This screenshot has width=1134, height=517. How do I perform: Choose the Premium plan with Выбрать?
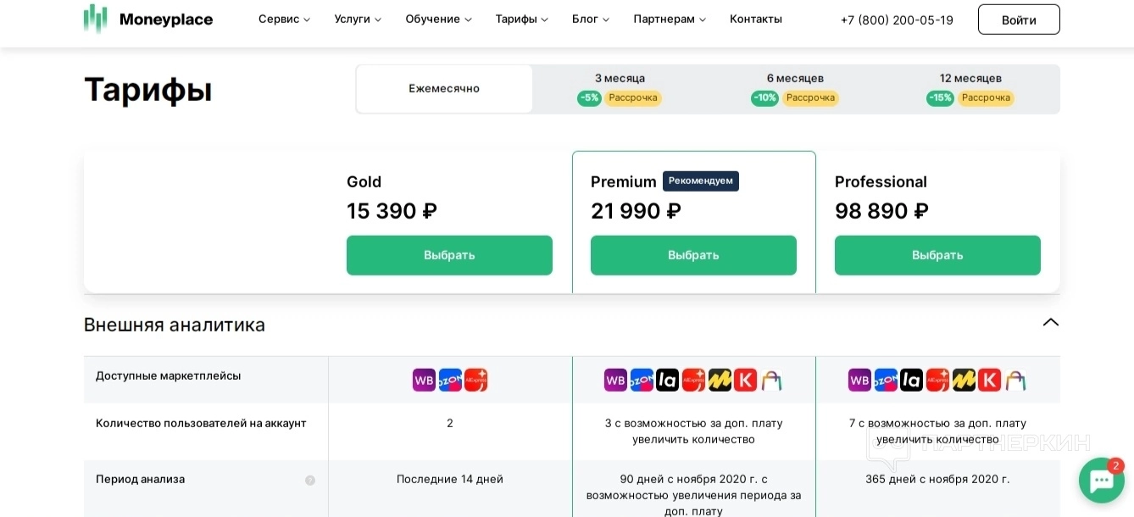693,255
